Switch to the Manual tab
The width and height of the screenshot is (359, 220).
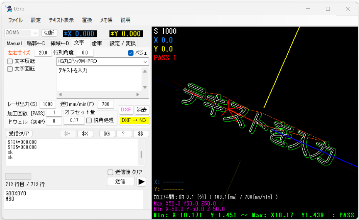pos(14,44)
